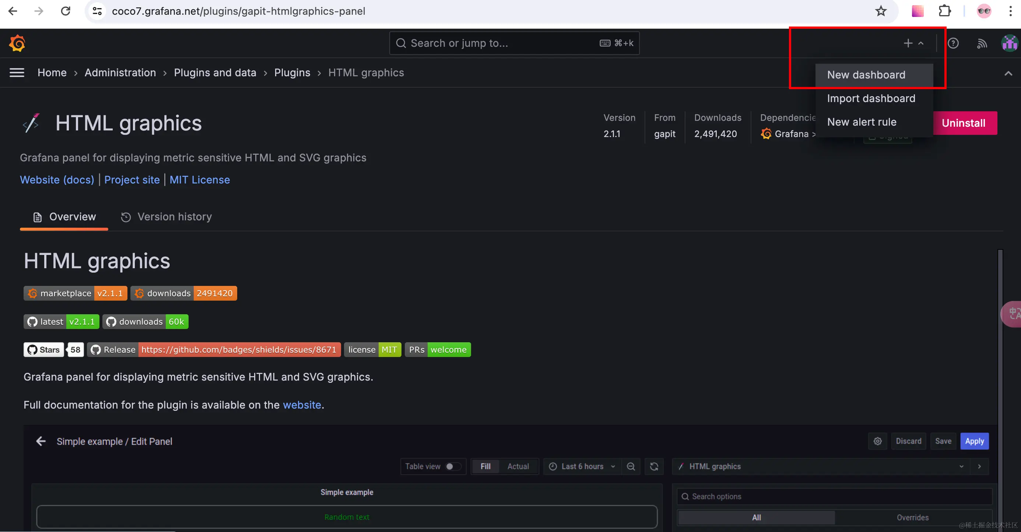Screen dimensions: 1021x532
Task: Click the plus New menu icon
Action: 913,43
